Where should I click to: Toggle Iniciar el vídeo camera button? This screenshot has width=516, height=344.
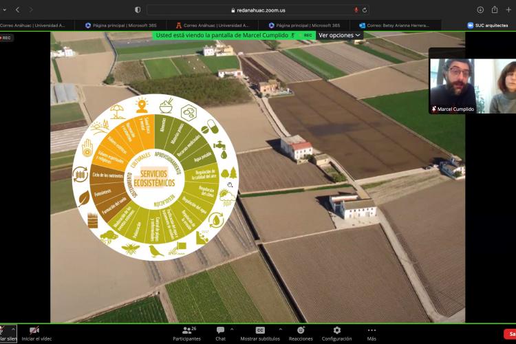(36, 334)
